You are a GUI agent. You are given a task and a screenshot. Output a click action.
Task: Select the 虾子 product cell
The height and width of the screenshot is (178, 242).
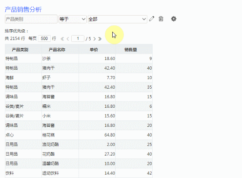(x=60, y=78)
